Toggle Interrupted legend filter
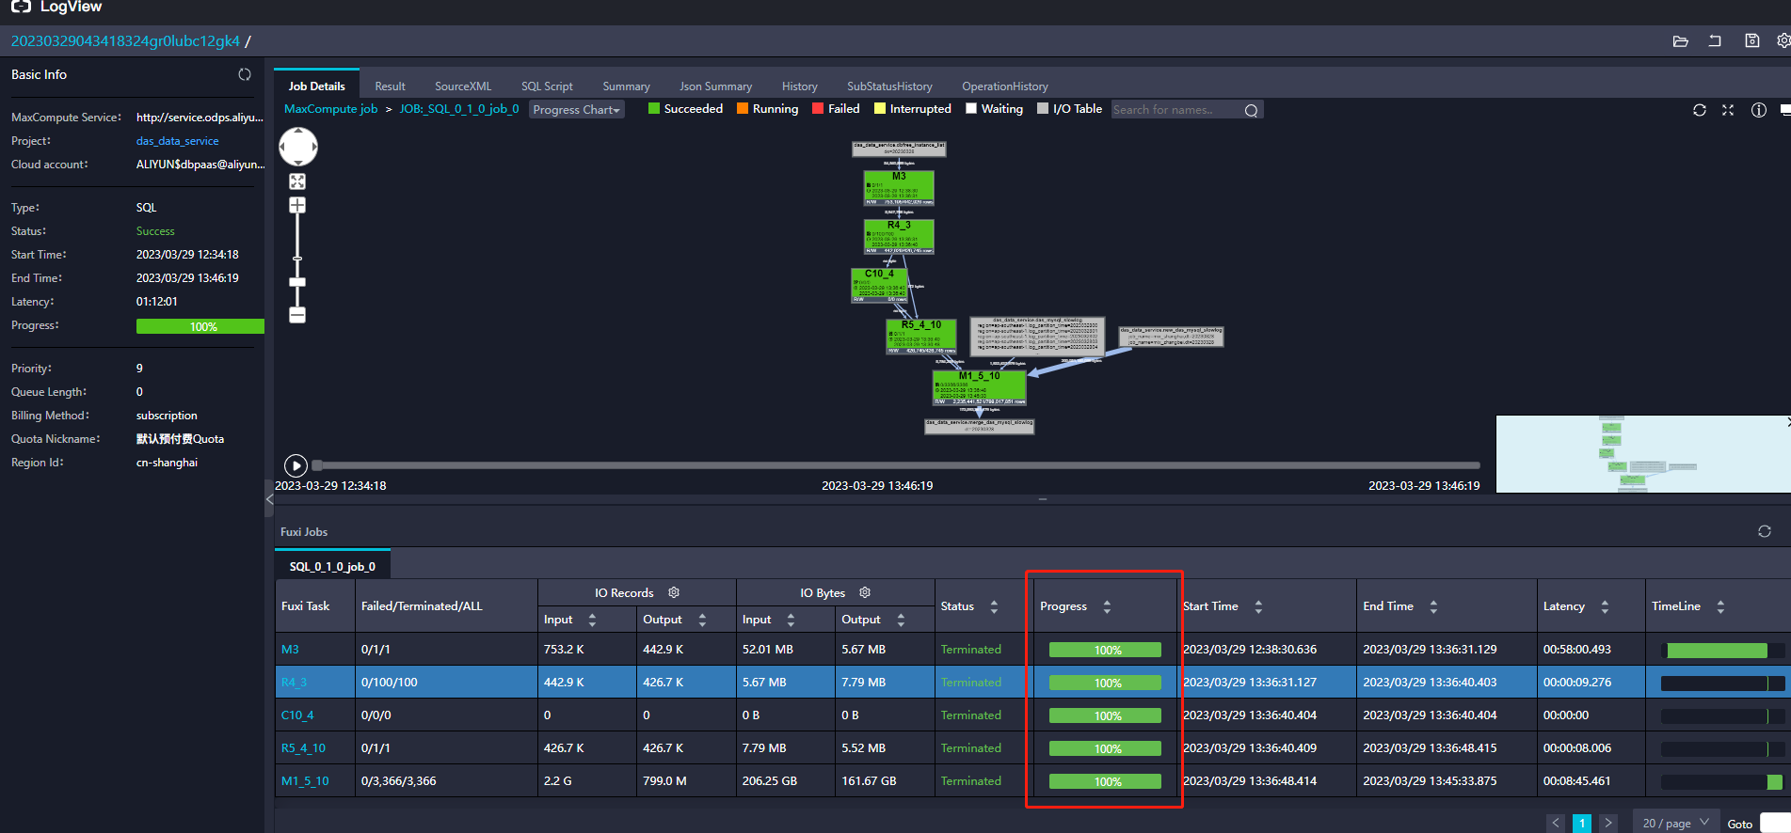Viewport: 1791px width, 833px height. pos(913,109)
